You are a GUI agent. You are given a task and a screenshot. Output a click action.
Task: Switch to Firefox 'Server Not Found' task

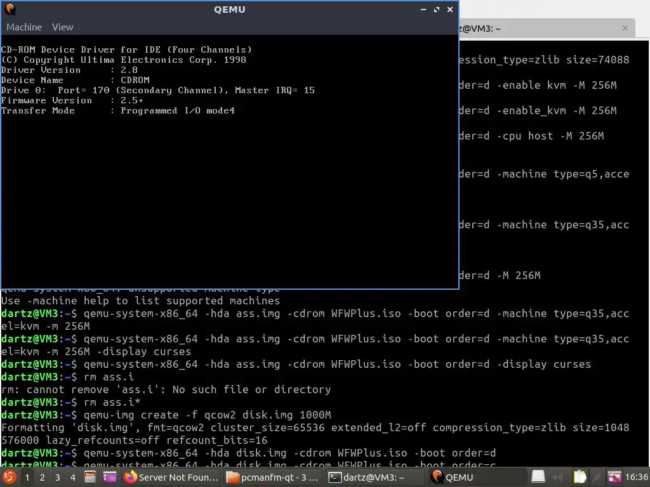[171, 477]
